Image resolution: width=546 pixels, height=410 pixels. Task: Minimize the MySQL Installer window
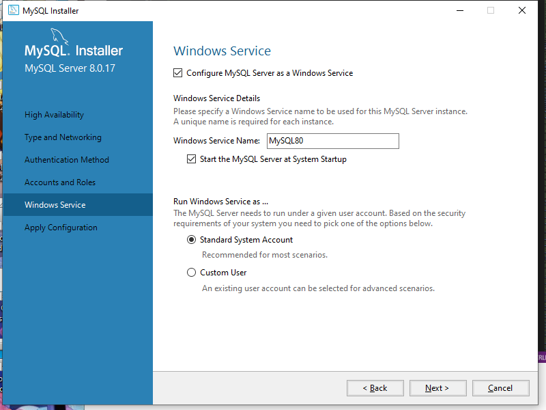(460, 10)
